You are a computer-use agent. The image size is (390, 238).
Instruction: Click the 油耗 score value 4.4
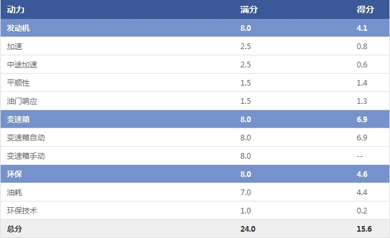tap(362, 193)
